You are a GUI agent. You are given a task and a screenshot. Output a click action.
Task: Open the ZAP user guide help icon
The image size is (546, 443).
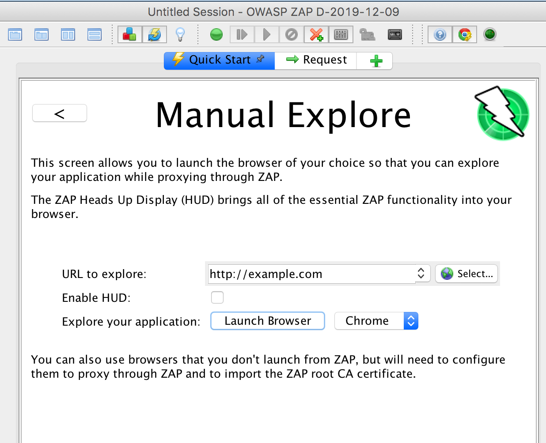[x=440, y=34]
